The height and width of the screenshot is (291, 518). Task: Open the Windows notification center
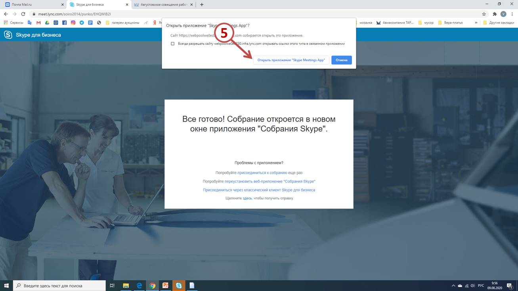510,285
